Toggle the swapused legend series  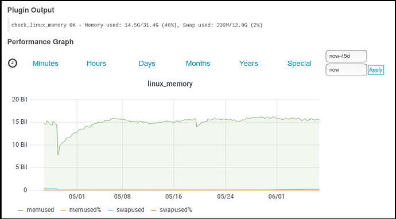click(x=131, y=210)
